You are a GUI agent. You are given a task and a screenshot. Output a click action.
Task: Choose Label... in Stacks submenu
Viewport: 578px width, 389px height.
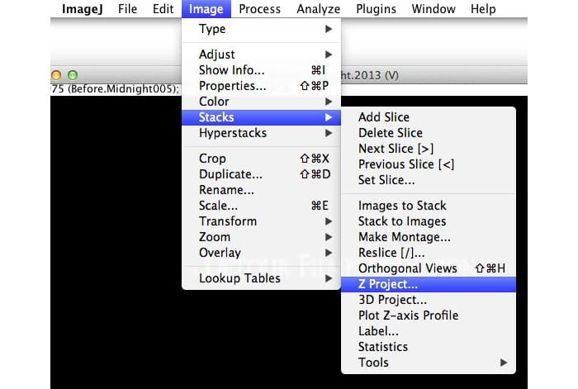[x=429, y=331]
